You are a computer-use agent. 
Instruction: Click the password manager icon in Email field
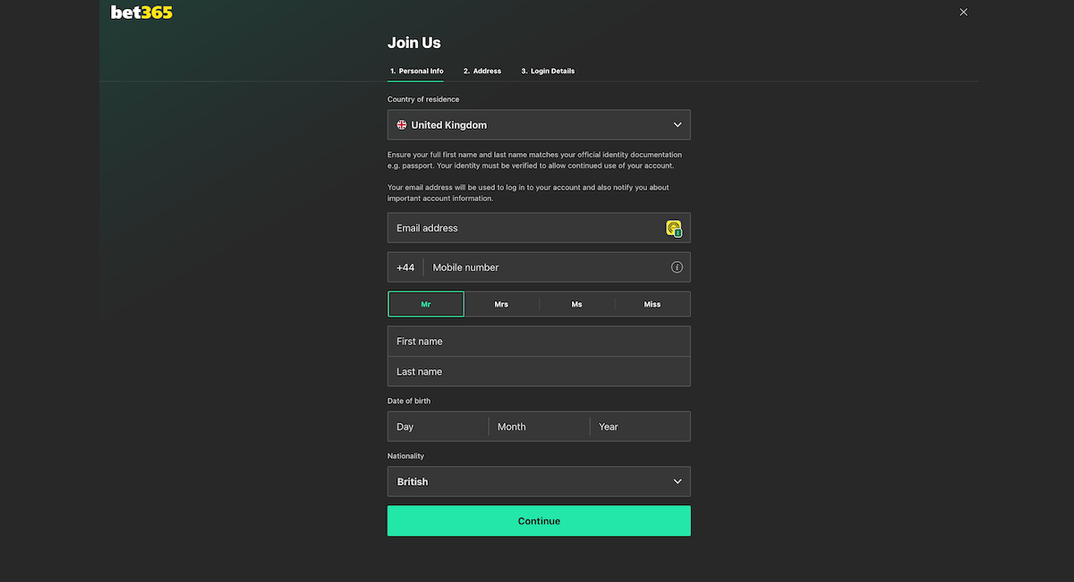click(x=674, y=229)
